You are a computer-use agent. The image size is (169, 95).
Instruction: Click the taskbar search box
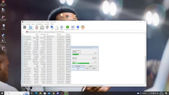(17, 93)
